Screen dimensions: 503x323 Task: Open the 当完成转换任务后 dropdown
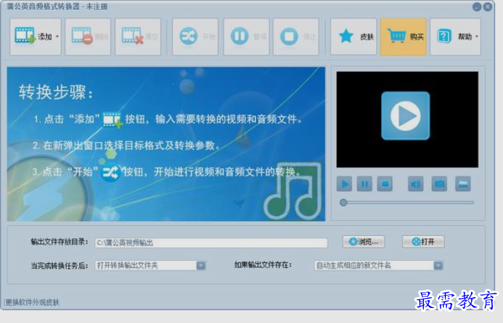[x=150, y=265]
